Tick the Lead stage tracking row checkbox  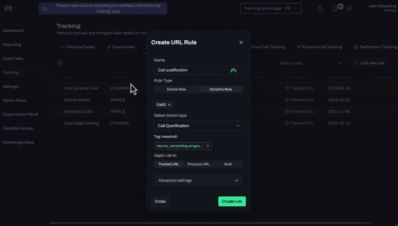(x=57, y=123)
